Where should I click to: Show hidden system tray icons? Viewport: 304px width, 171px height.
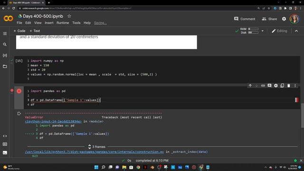266,167
